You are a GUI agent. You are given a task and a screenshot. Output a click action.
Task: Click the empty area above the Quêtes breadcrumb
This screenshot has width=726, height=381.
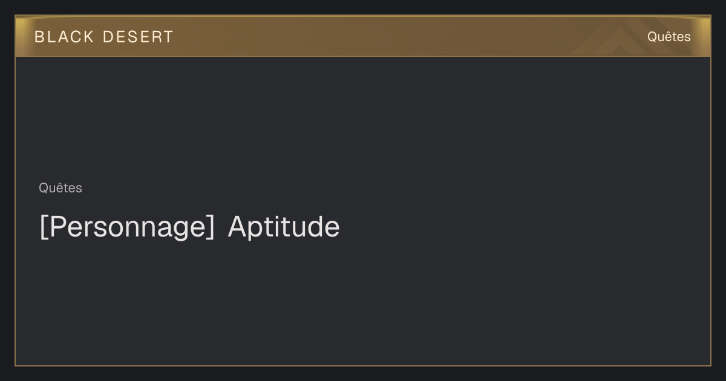(363, 118)
